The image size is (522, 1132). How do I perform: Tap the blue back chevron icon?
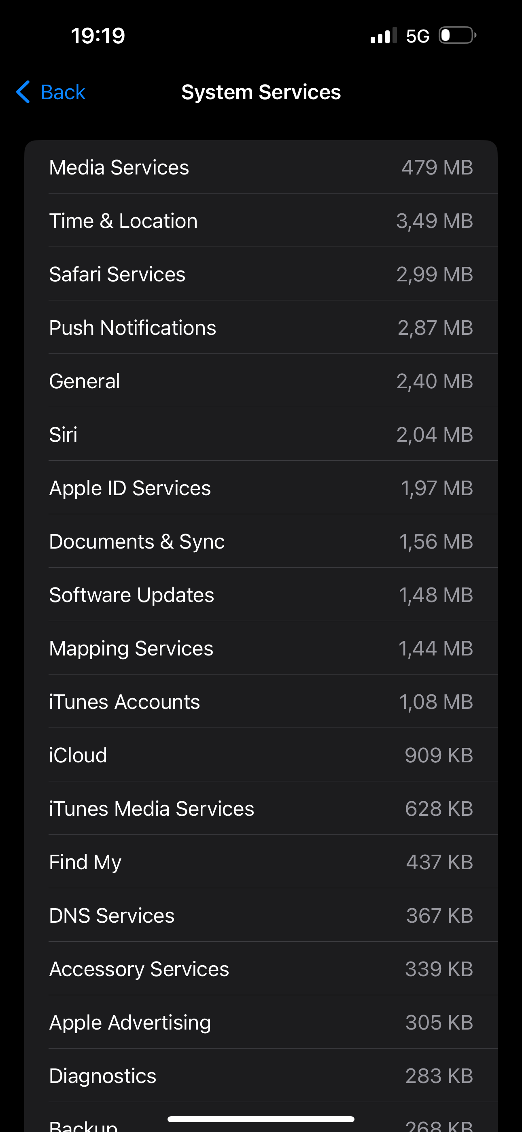[23, 92]
